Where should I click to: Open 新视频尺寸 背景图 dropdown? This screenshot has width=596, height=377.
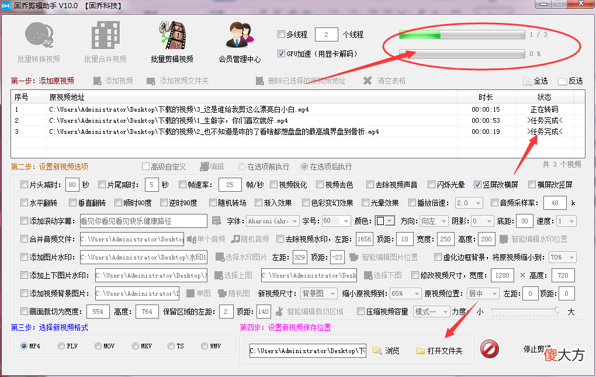318,293
